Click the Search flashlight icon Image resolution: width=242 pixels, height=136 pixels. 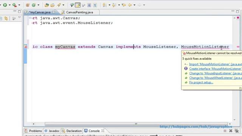pos(59,5)
